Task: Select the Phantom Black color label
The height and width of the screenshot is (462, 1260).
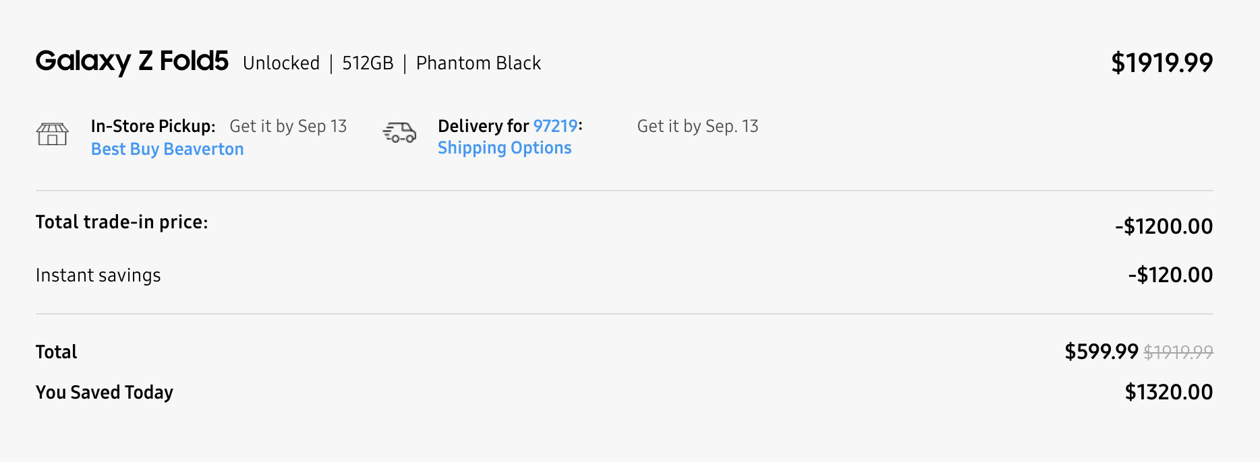Action: coord(478,63)
